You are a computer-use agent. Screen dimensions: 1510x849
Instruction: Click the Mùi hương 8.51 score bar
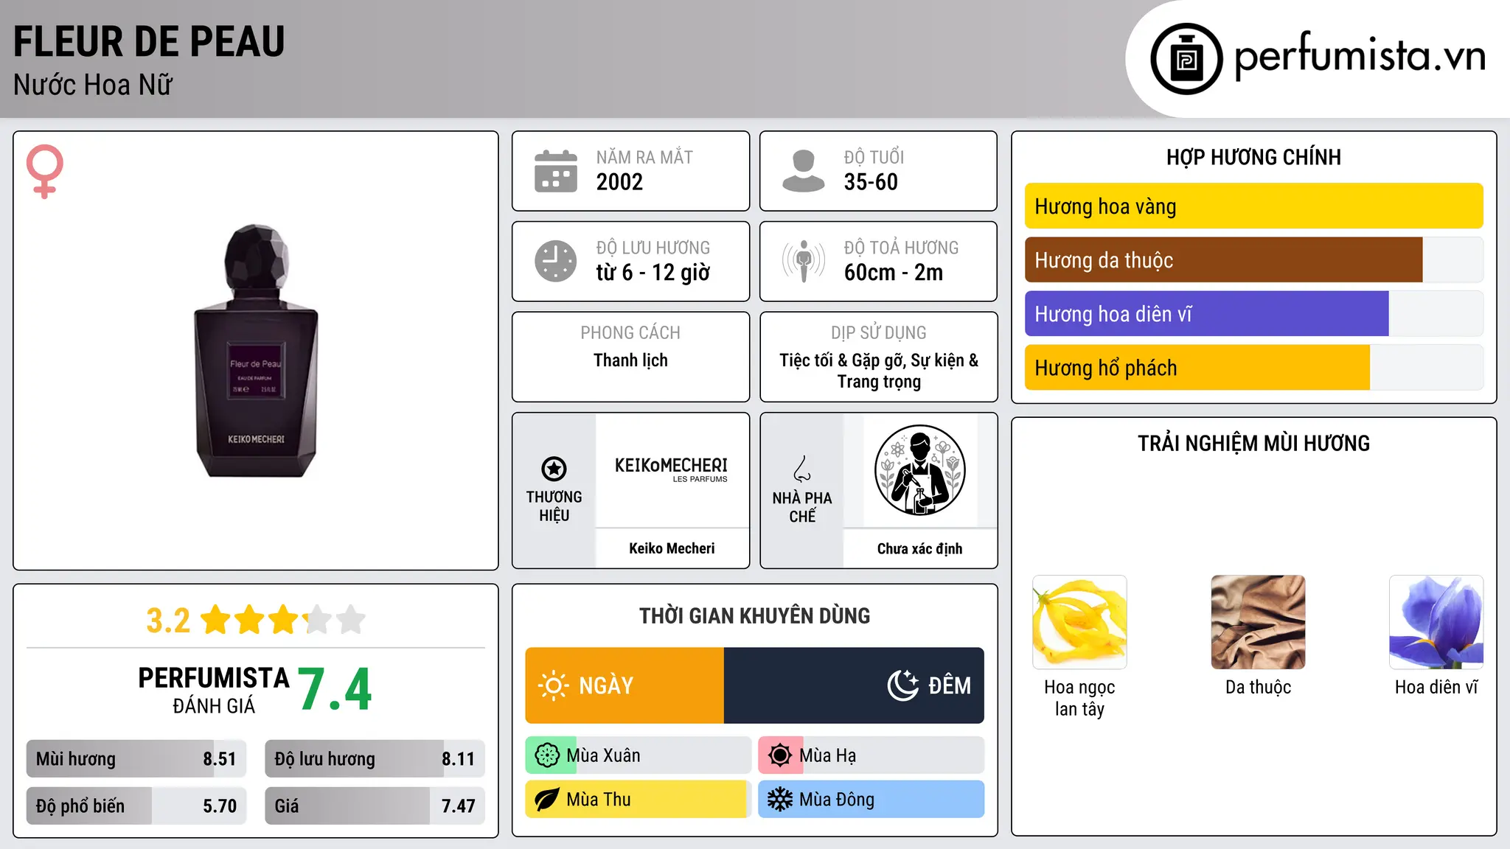click(x=136, y=759)
